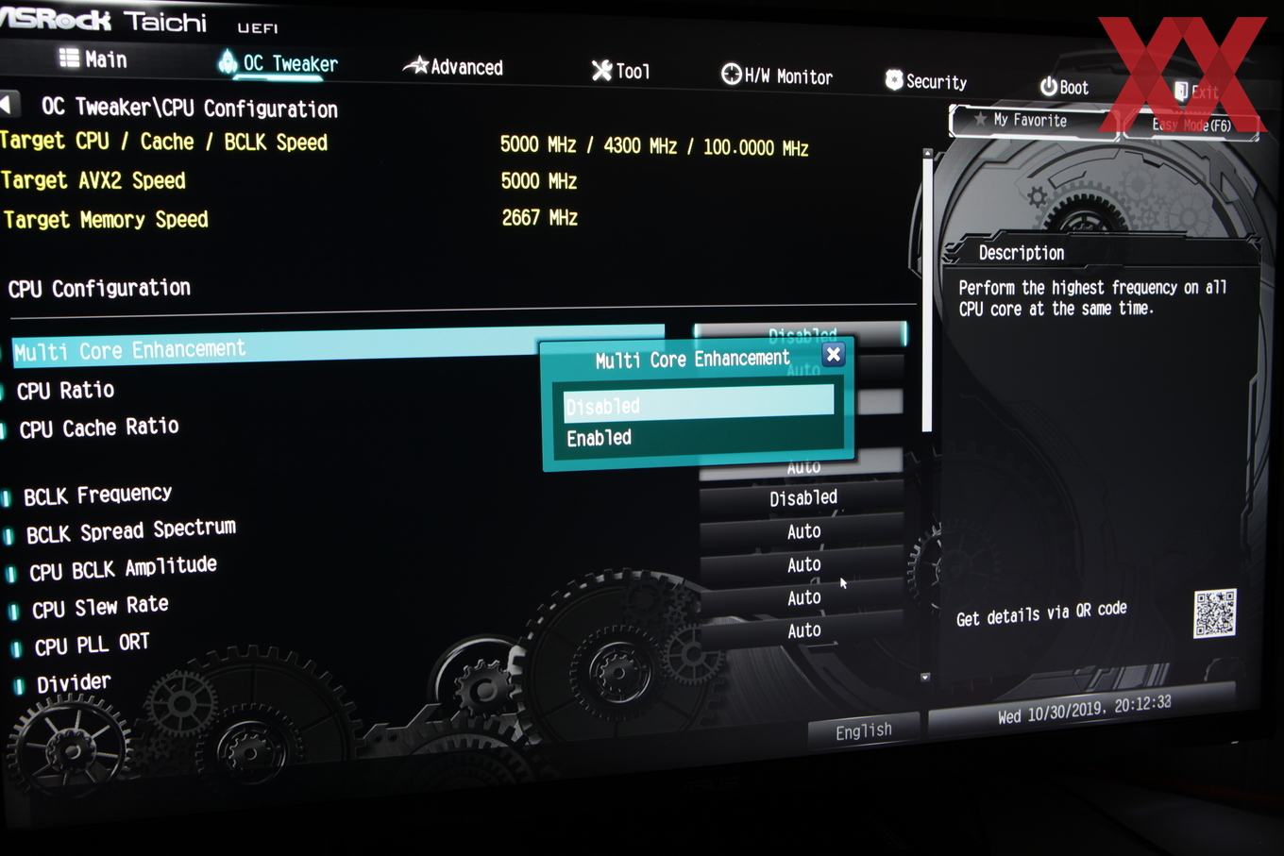Select the BCLK Spread Spectrum setting
The width and height of the screenshot is (1284, 856).
coord(130,530)
